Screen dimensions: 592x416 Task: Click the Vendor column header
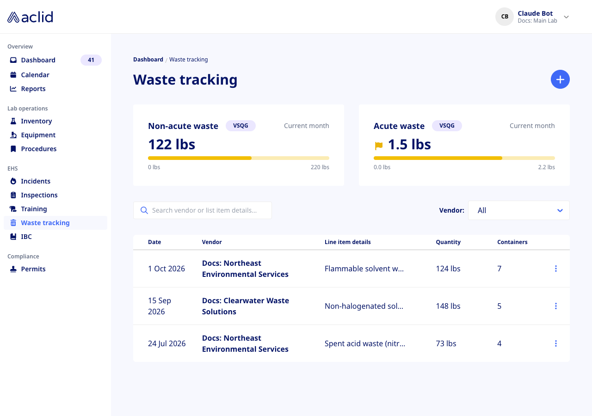212,242
